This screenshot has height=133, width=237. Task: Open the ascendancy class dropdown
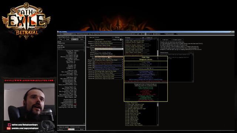tap(172, 34)
